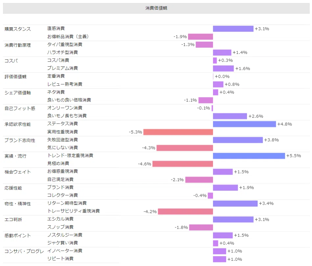This screenshot has height=266, width=312.
Task: Click the 購買スタンス category label
Action: pos(18,29)
